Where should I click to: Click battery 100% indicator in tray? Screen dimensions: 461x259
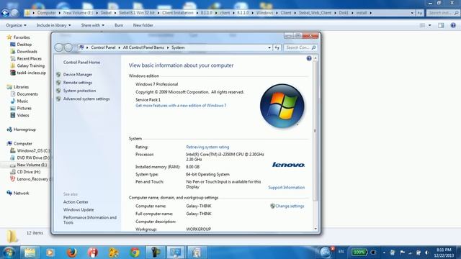[x=359, y=252]
